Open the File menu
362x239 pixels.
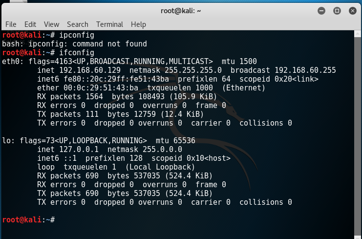[x=11, y=24]
